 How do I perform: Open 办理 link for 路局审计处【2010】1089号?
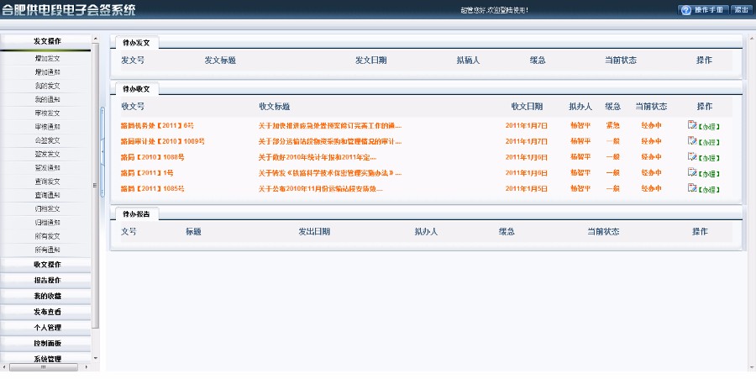(x=709, y=143)
